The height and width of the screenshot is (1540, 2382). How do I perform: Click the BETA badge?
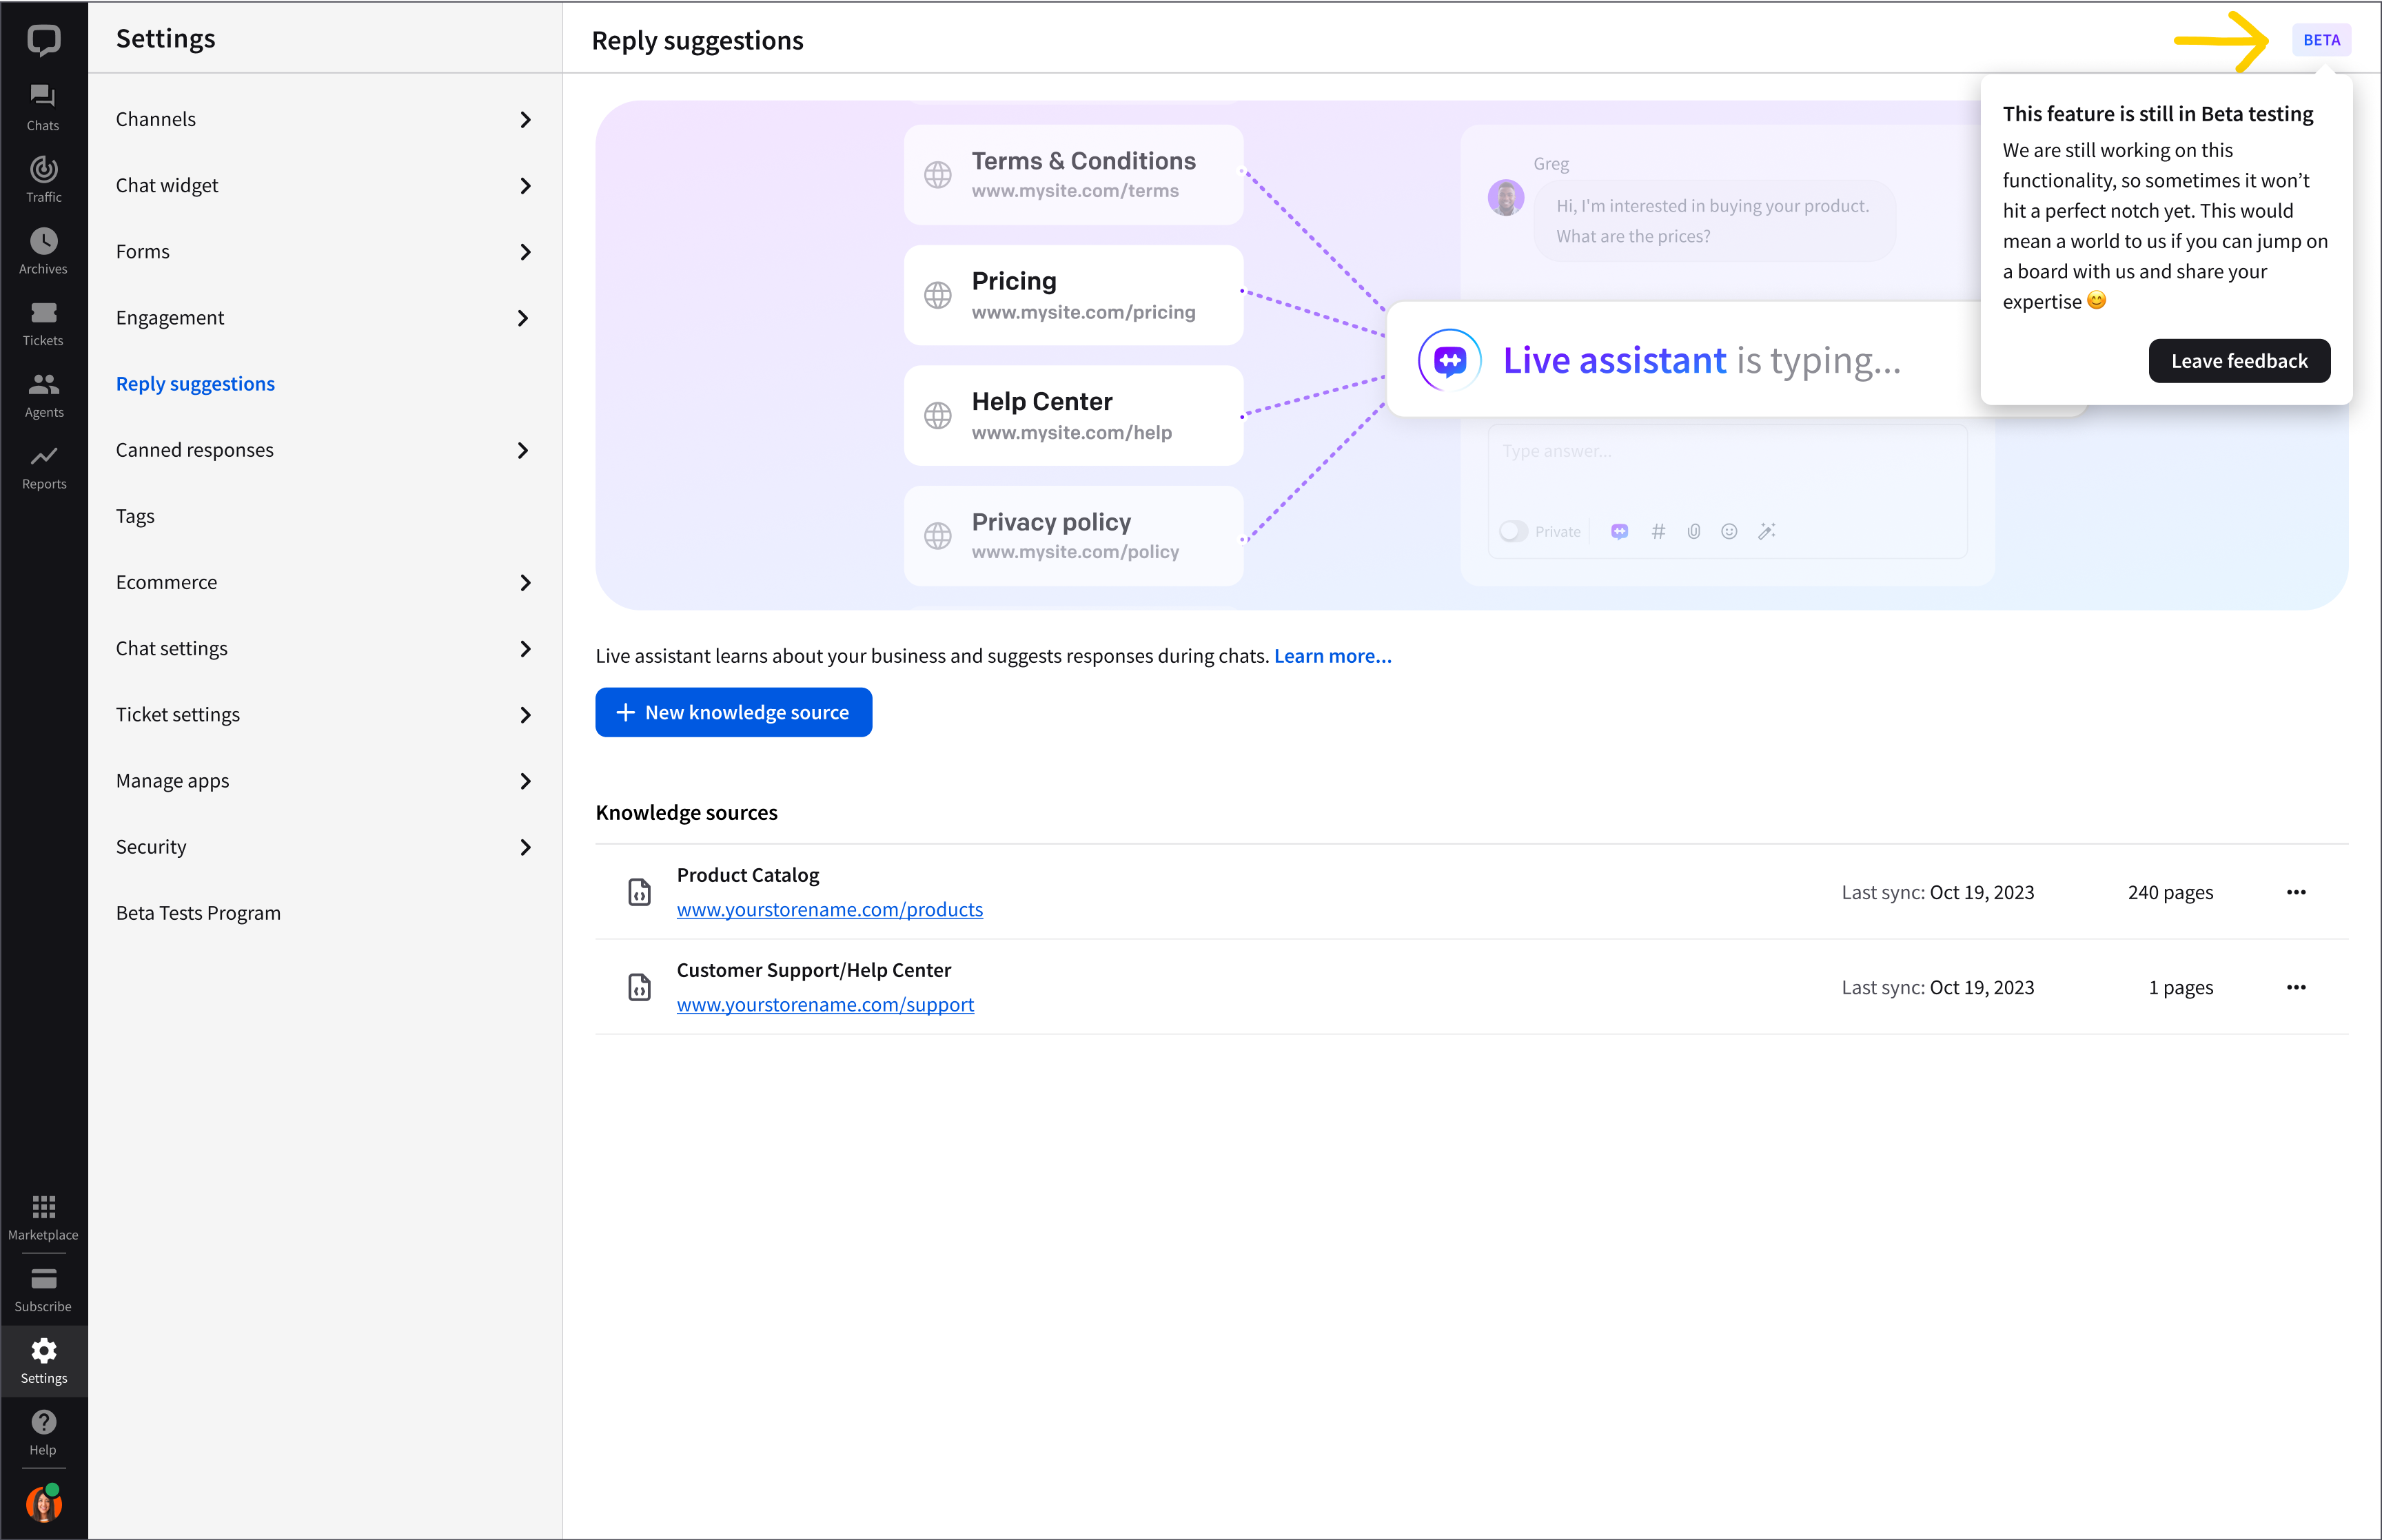click(x=2321, y=40)
